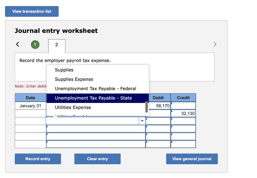Click the right navigation chevron arrow

pyautogui.click(x=215, y=44)
